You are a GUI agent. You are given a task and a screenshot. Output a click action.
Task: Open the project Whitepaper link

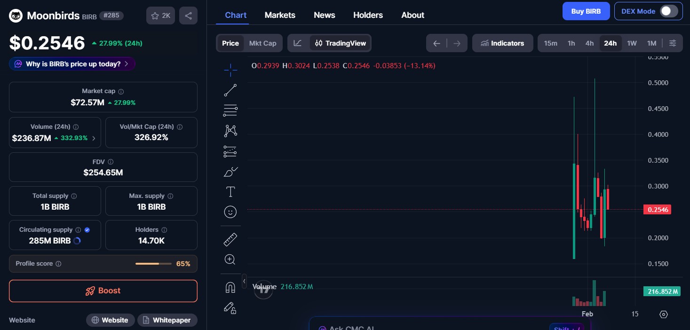coord(167,320)
